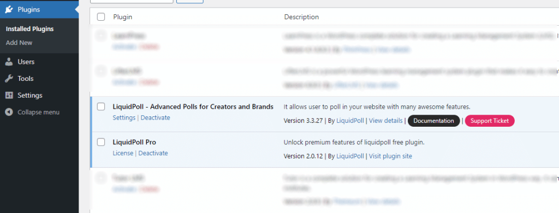Click the Tools wrench icon
The height and width of the screenshot is (213, 559).
click(x=9, y=79)
